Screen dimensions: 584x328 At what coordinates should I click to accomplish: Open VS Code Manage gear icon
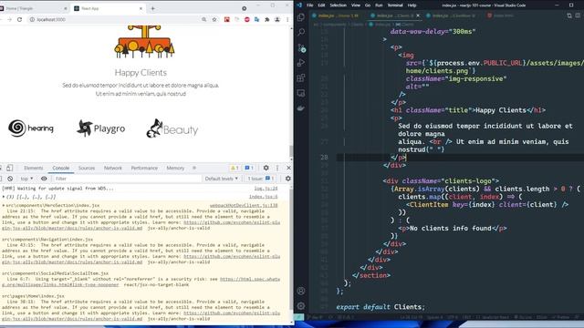[x=301, y=306]
